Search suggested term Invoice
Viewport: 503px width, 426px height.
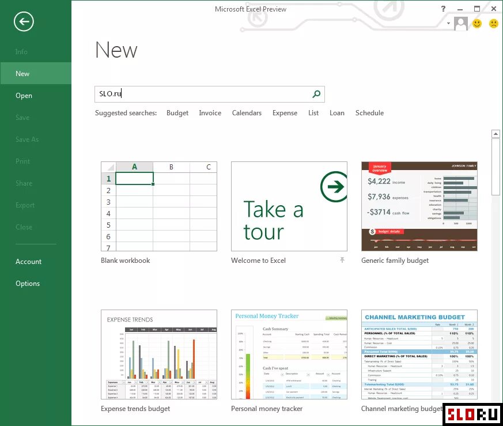click(210, 113)
